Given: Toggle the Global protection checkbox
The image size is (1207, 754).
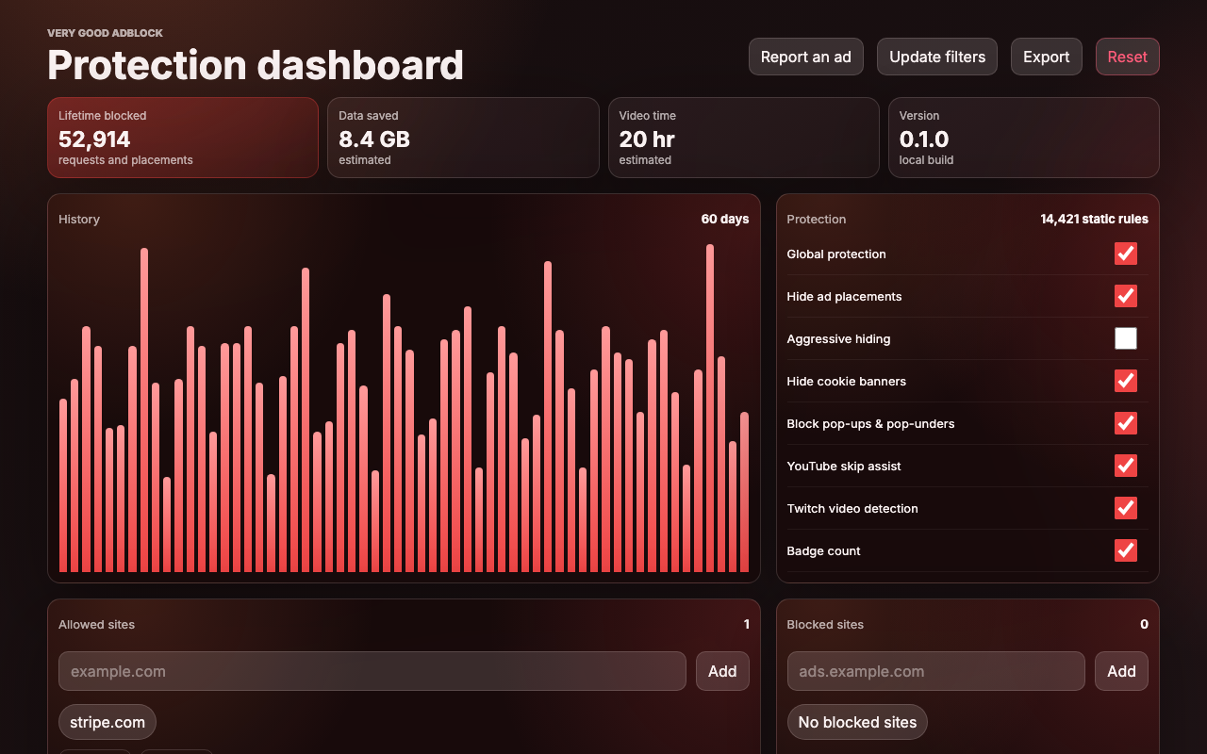Looking at the screenshot, I should (x=1126, y=254).
